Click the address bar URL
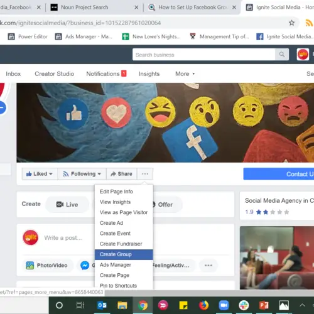The height and width of the screenshot is (314, 314). pyautogui.click(x=80, y=23)
